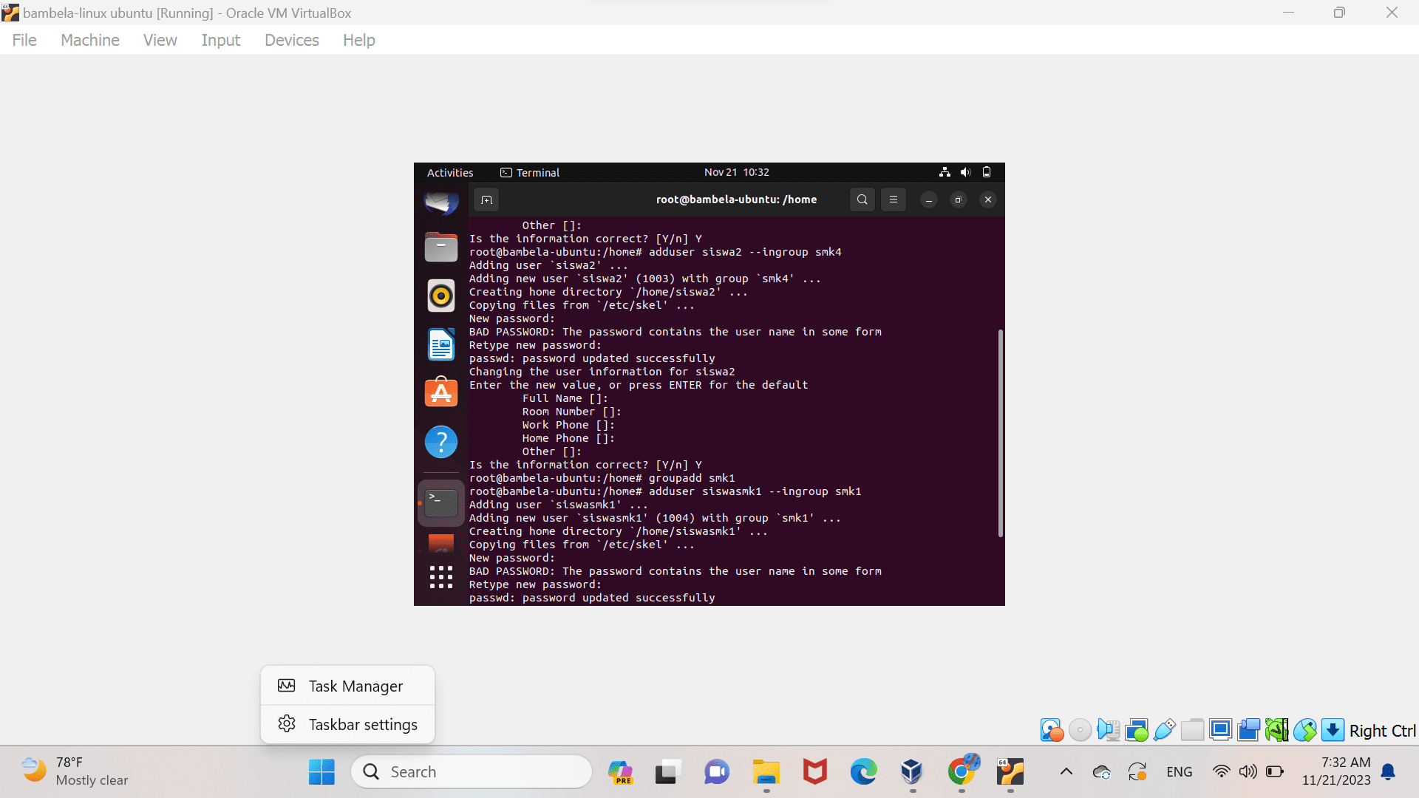Open the Files manager in Ubuntu dock

click(441, 247)
